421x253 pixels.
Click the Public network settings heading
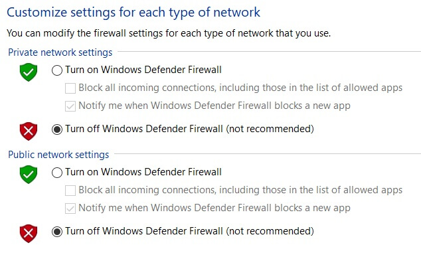58,155
